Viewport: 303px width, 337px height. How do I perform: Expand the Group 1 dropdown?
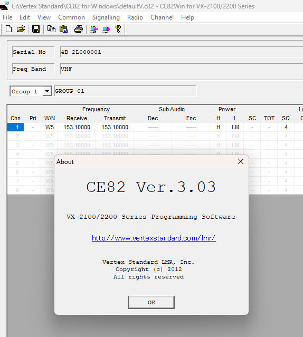pyautogui.click(x=47, y=91)
